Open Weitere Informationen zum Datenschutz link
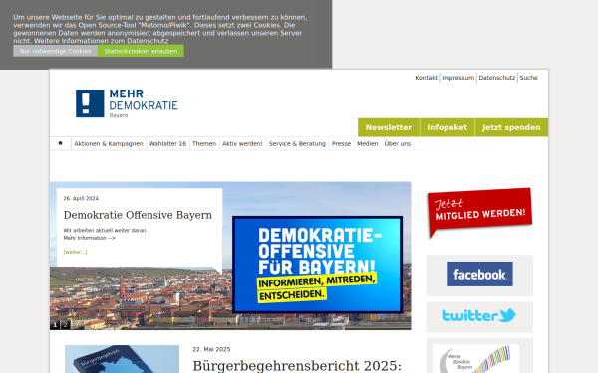The image size is (598, 373). (x=101, y=41)
